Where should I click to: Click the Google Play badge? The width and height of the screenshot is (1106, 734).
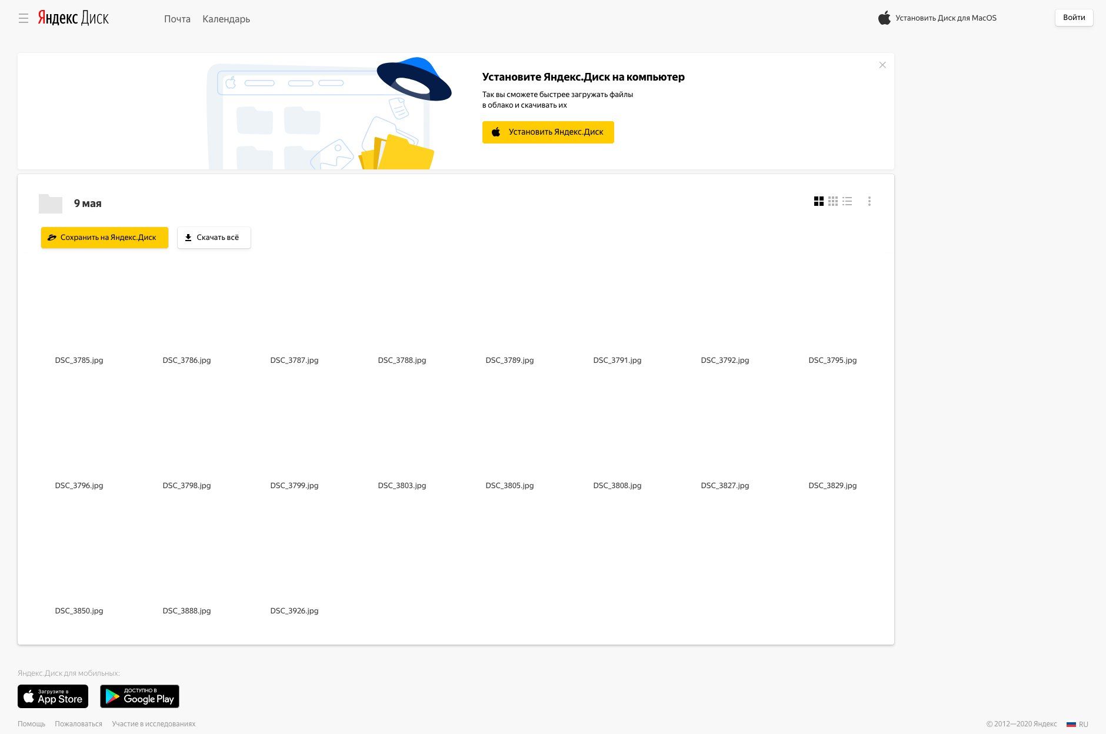coord(139,696)
